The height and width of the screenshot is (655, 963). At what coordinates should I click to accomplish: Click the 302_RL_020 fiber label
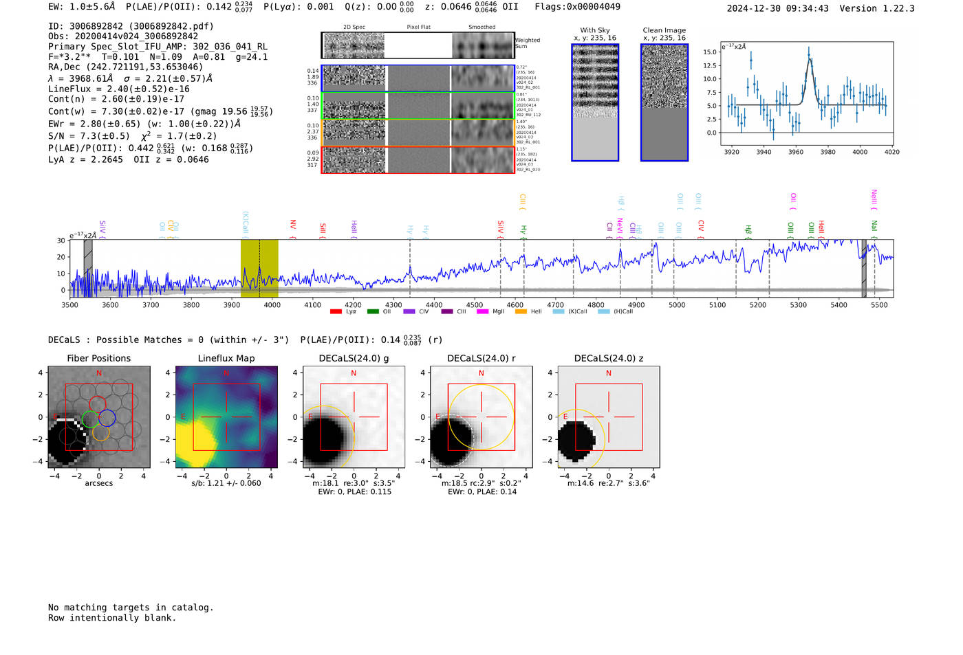pos(528,169)
